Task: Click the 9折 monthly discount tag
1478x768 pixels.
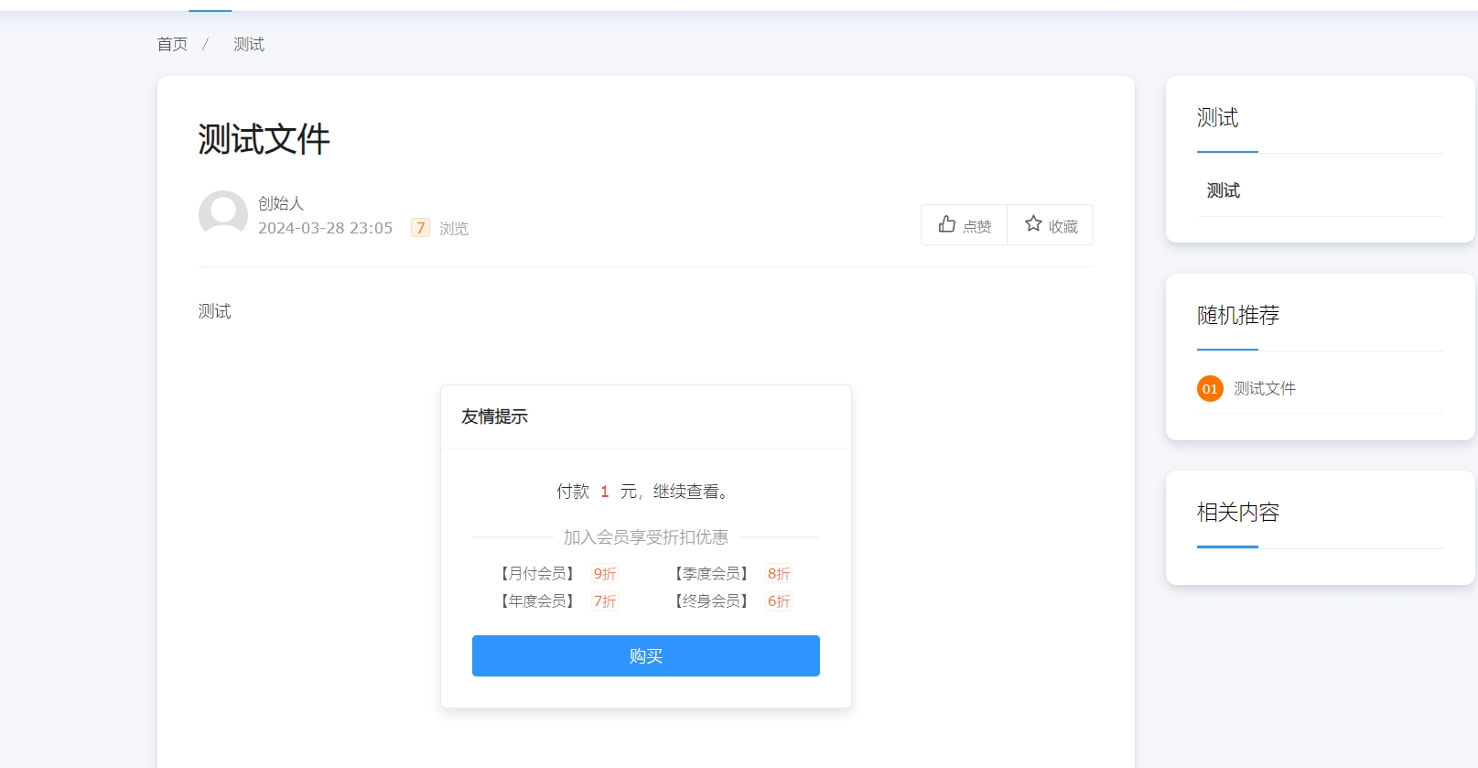Action: pyautogui.click(x=605, y=574)
